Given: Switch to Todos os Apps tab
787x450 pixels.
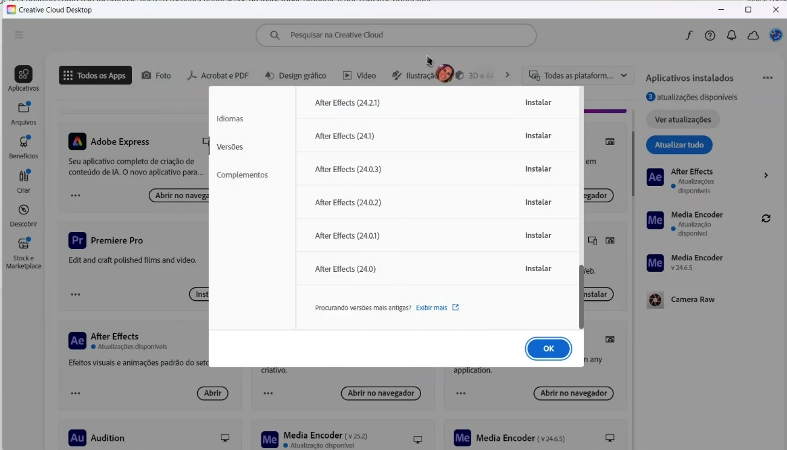Looking at the screenshot, I should (96, 76).
